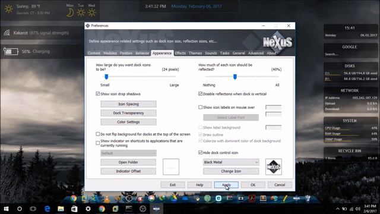Switch to the About tab

(271, 53)
